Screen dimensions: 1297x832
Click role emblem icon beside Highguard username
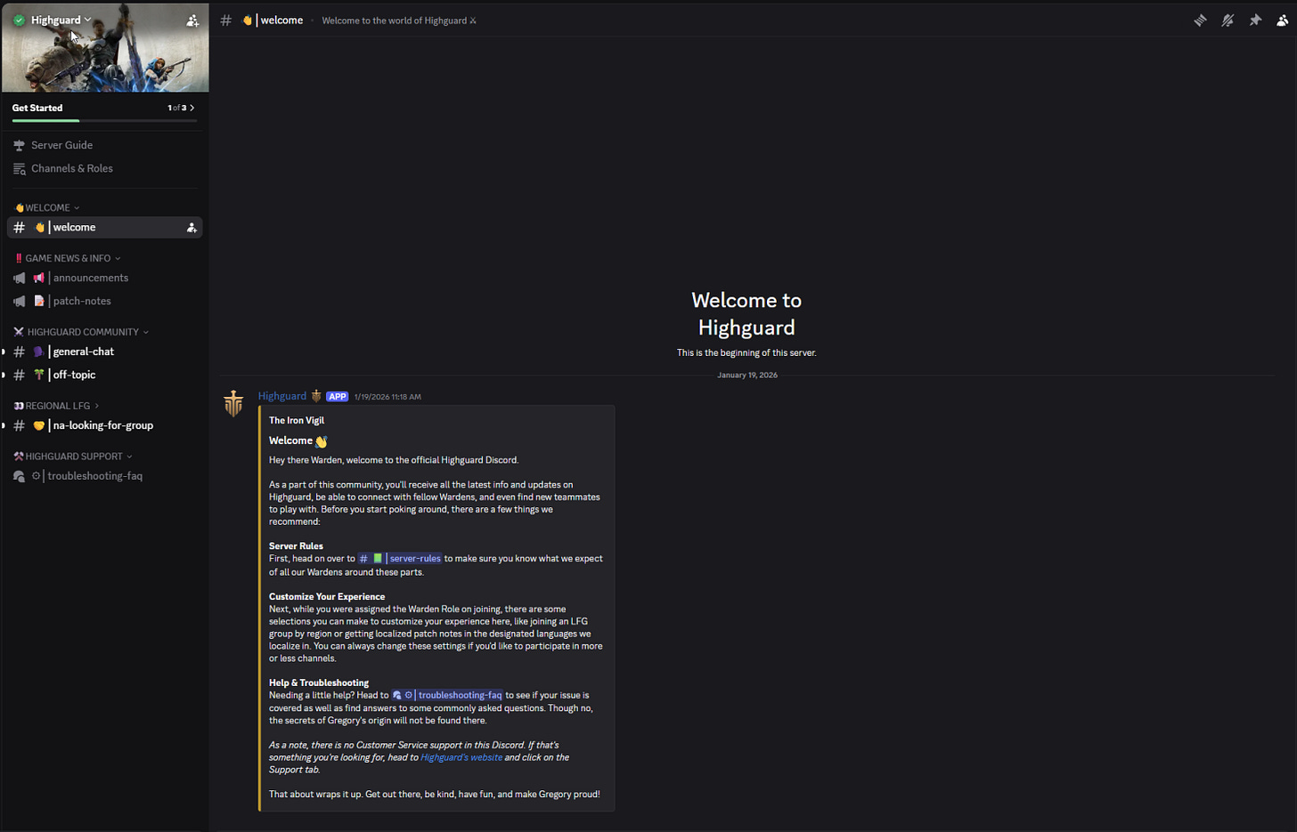click(316, 396)
